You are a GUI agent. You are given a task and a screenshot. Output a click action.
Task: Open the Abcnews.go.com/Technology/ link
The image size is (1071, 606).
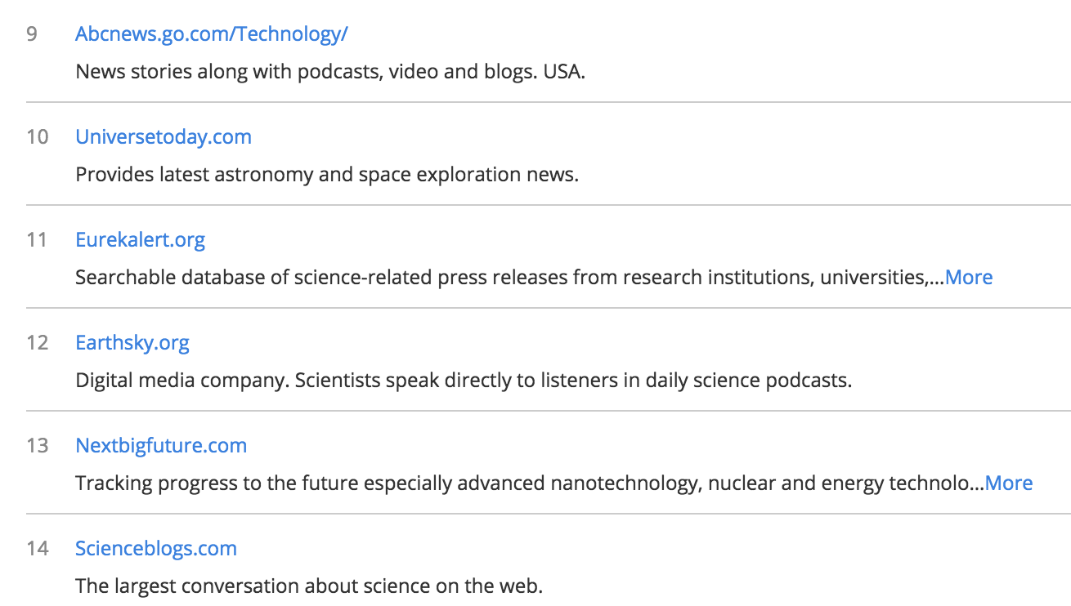pos(211,33)
